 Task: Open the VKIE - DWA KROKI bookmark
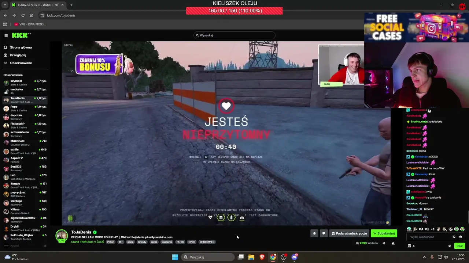point(30,24)
